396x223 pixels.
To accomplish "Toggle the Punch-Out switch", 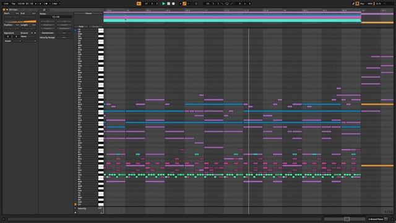I will (231, 4).
